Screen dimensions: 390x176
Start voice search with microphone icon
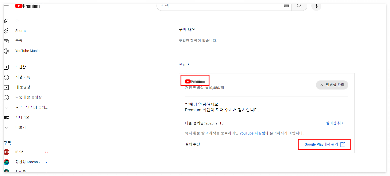point(316,6)
